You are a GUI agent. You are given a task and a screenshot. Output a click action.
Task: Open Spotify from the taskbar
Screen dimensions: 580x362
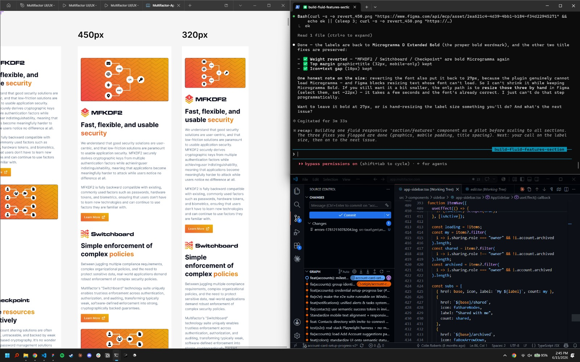point(62,355)
